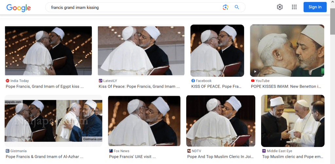
Task: Click the India Today source icon
Action: click(x=8, y=81)
